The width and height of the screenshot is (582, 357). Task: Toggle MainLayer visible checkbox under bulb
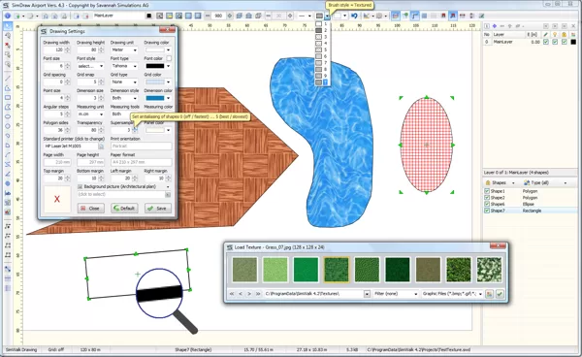point(555,42)
